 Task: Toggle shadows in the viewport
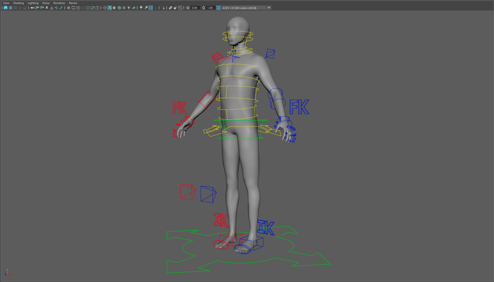click(141, 8)
